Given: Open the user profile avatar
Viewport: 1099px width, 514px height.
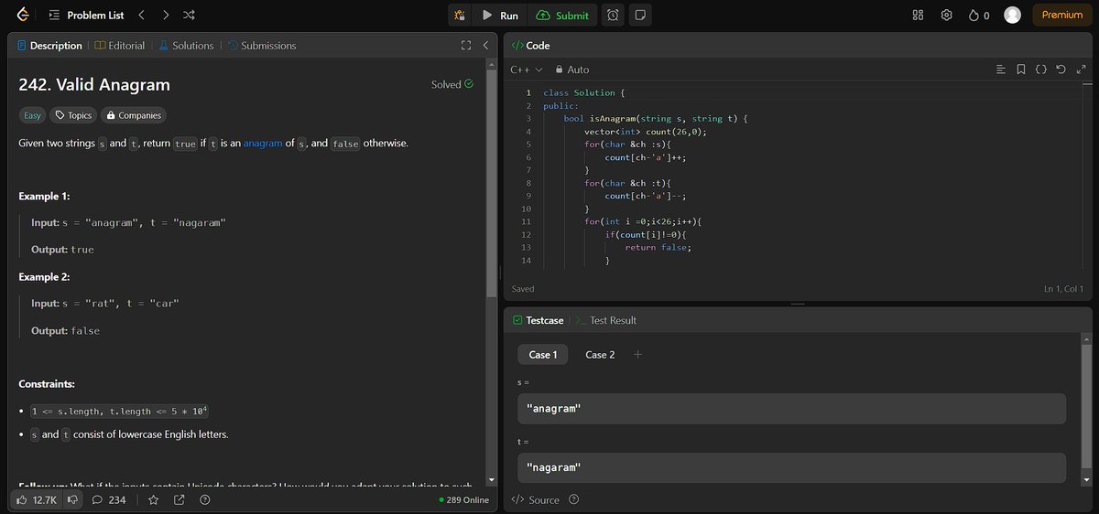Looking at the screenshot, I should [1012, 15].
